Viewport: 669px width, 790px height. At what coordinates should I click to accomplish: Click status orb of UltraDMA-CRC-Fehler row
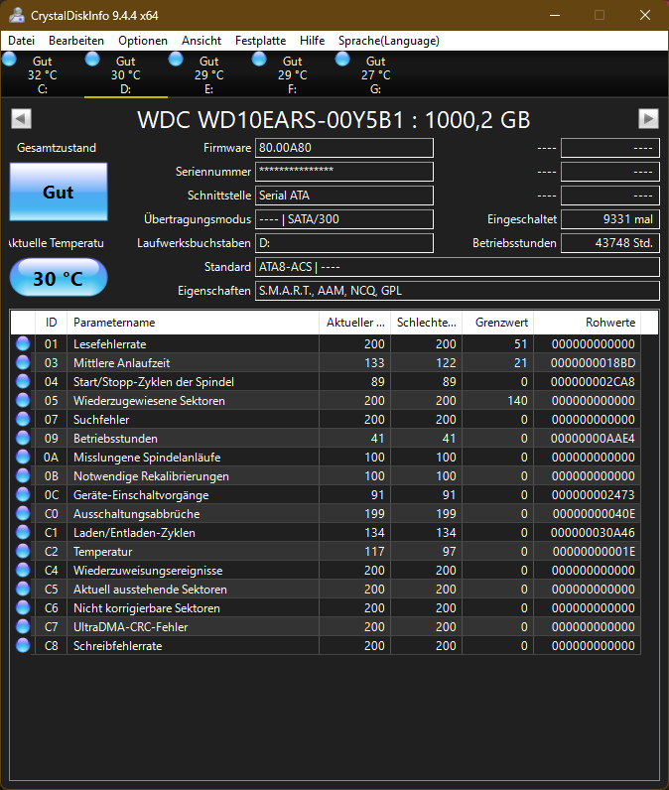pyautogui.click(x=23, y=627)
